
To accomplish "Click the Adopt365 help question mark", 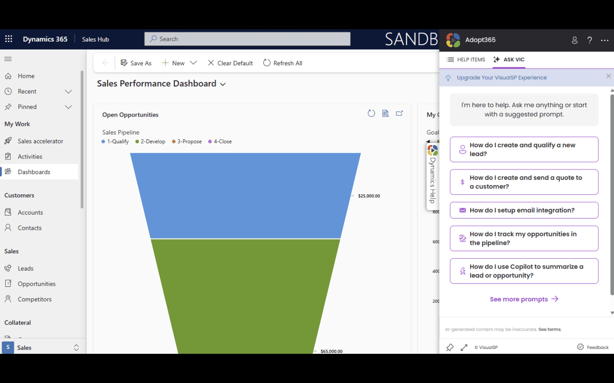I will pos(590,40).
